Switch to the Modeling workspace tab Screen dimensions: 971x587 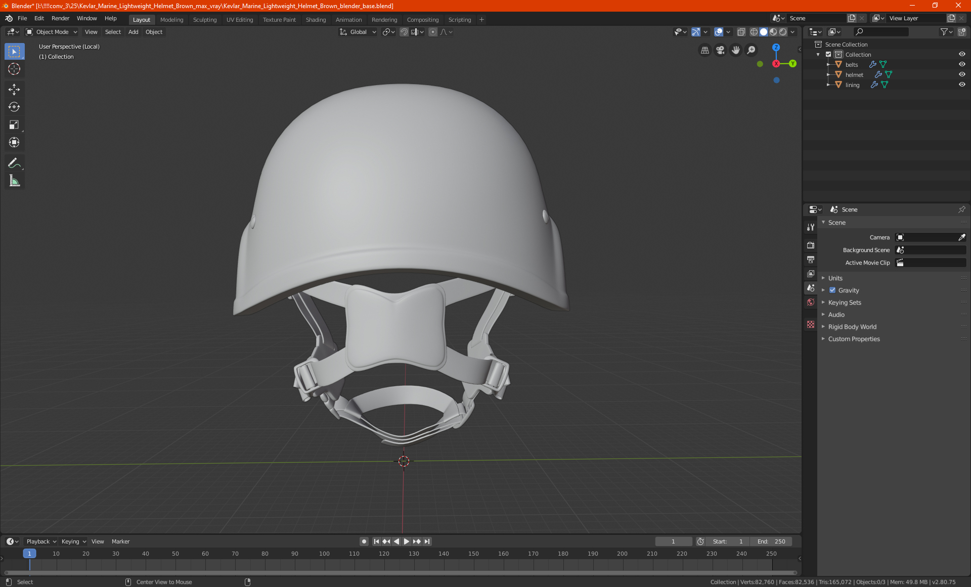[171, 20]
